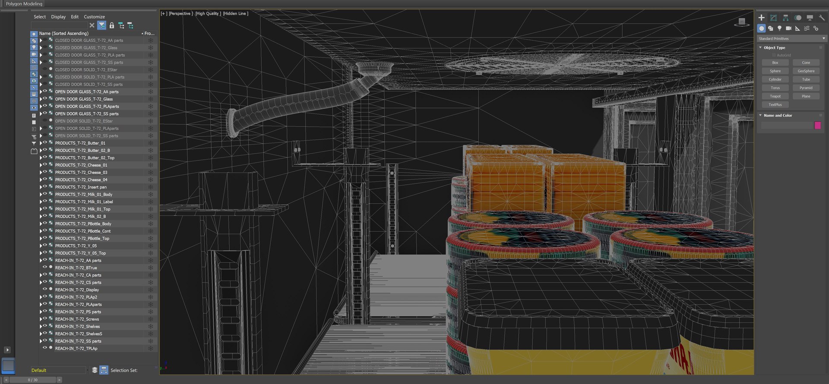
Task: Toggle the advanced filter funnel button
Action: tap(101, 25)
